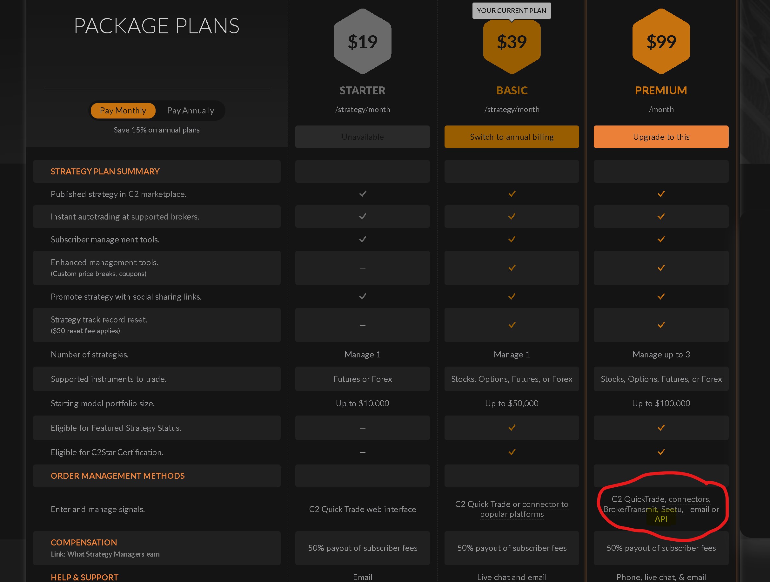This screenshot has width=770, height=582.
Task: Click the Order Management Methods section header
Action: point(118,476)
